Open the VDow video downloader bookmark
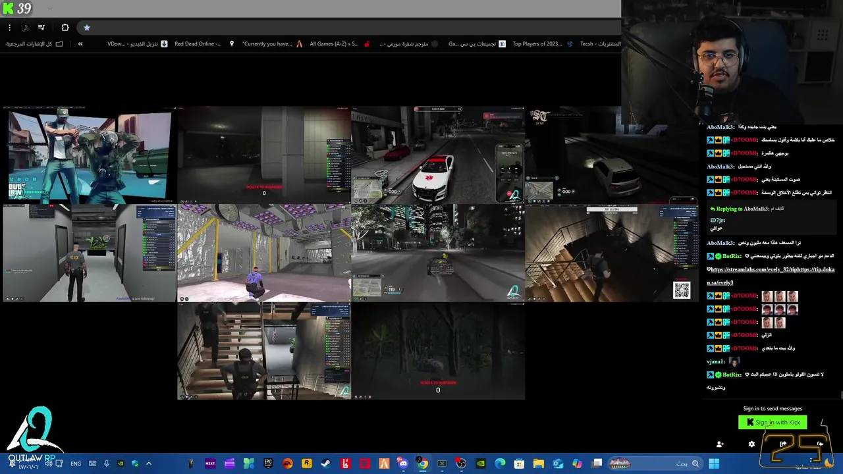This screenshot has width=843, height=474. (138, 44)
